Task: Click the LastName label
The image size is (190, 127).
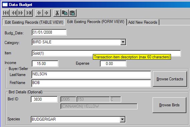Action: click(18, 75)
